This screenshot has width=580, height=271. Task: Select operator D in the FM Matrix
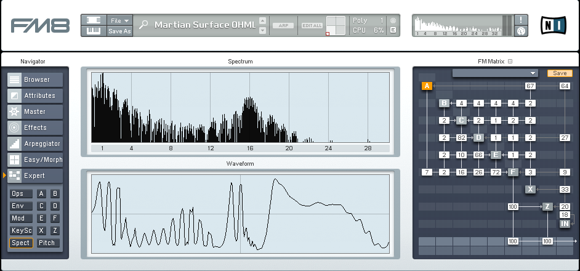[478, 138]
